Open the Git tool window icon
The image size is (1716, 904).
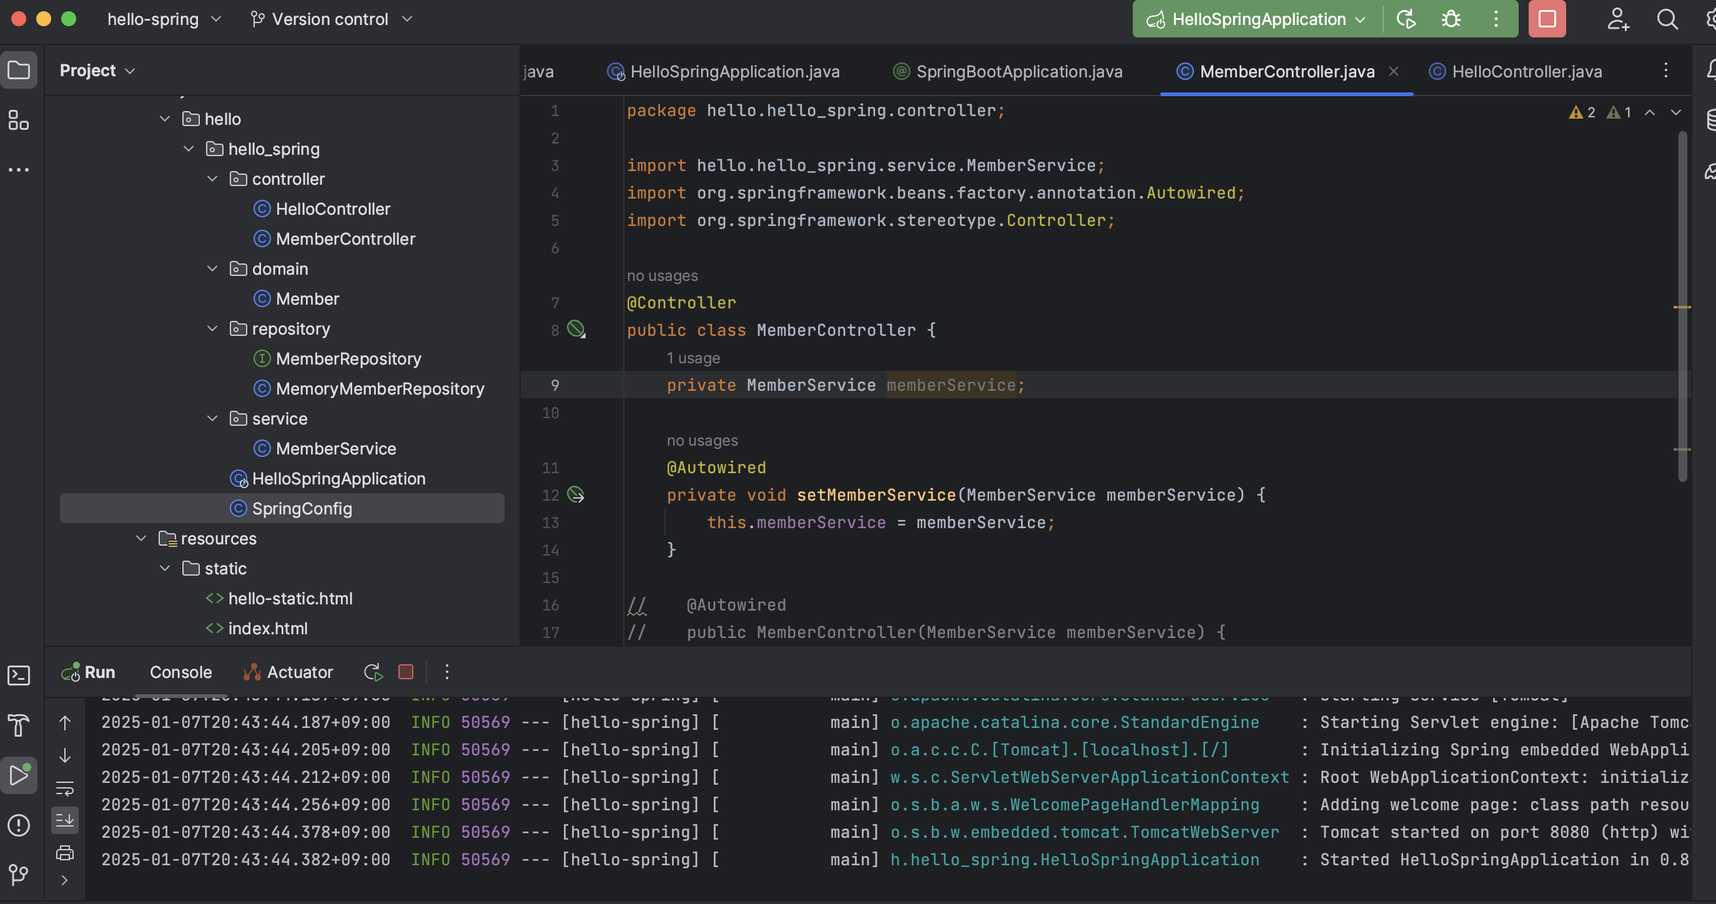click(x=19, y=874)
